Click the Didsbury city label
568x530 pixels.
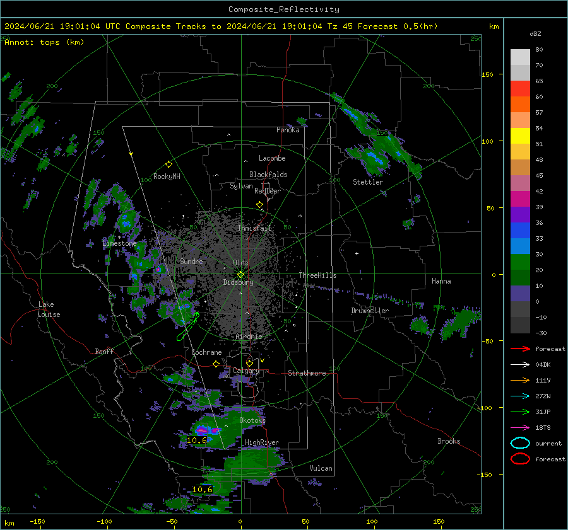[238, 282]
